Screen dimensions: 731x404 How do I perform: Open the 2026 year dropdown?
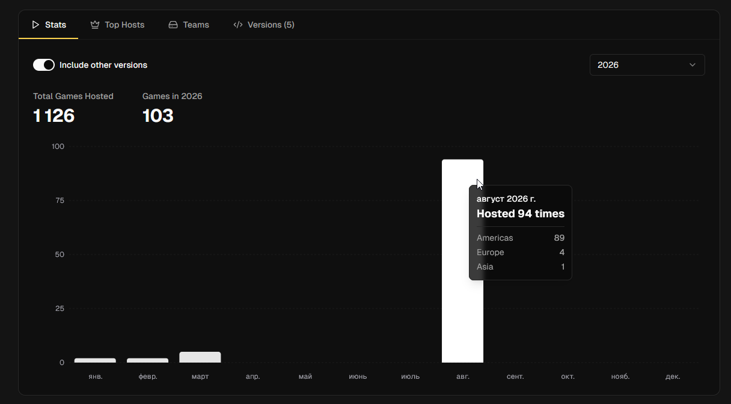[x=647, y=65]
